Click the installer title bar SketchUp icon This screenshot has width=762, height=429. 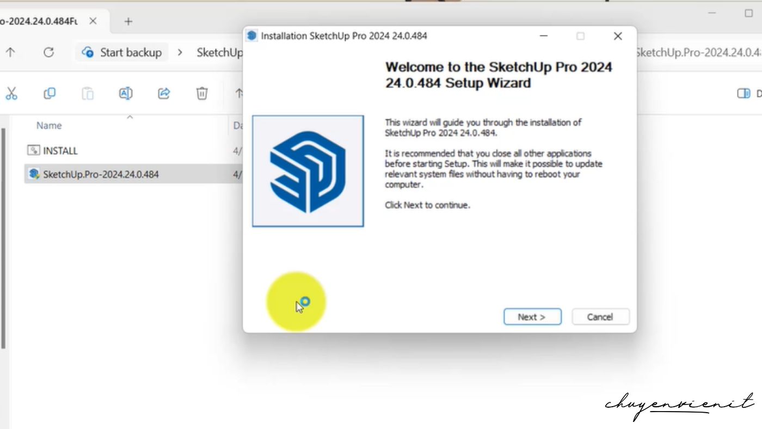click(x=251, y=36)
